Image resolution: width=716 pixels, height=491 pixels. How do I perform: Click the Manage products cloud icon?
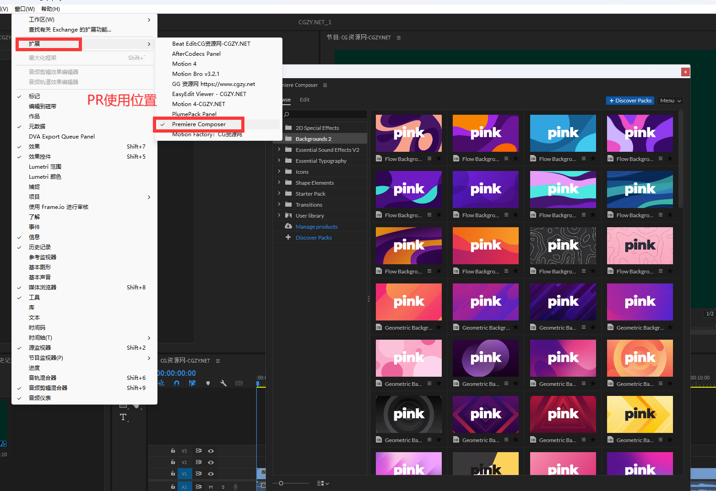(288, 226)
